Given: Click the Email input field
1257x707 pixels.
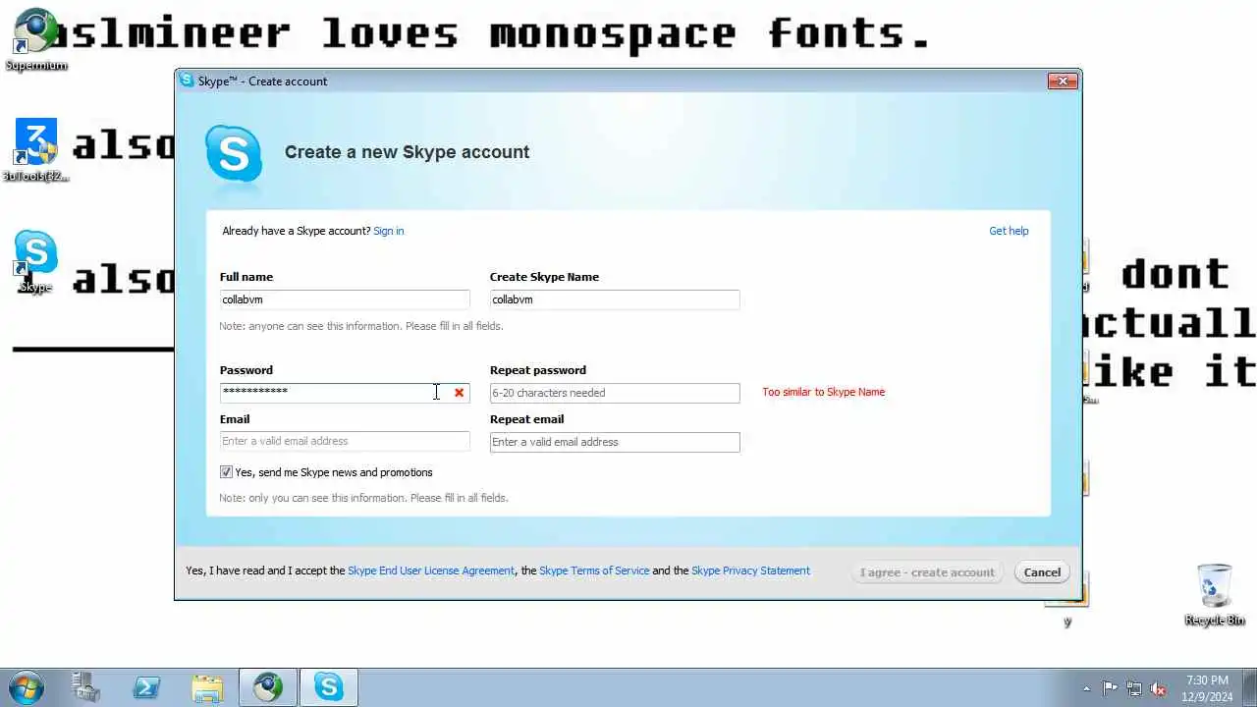Looking at the screenshot, I should 345,441.
